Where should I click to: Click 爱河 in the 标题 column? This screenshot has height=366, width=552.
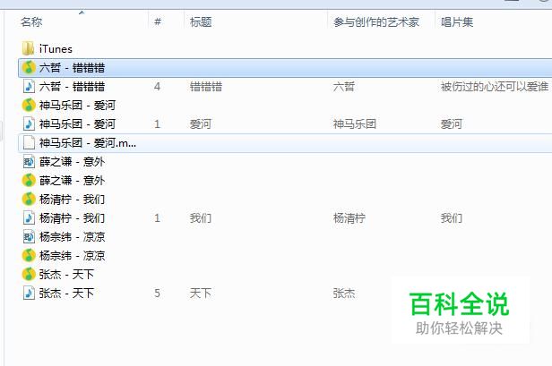(201, 124)
